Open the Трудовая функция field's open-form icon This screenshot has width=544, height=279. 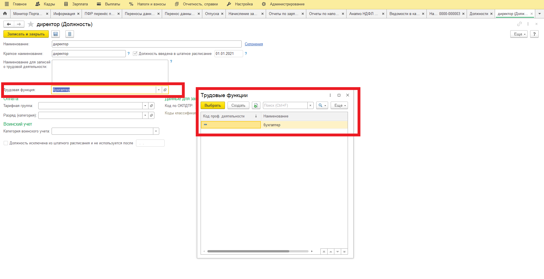pos(165,90)
